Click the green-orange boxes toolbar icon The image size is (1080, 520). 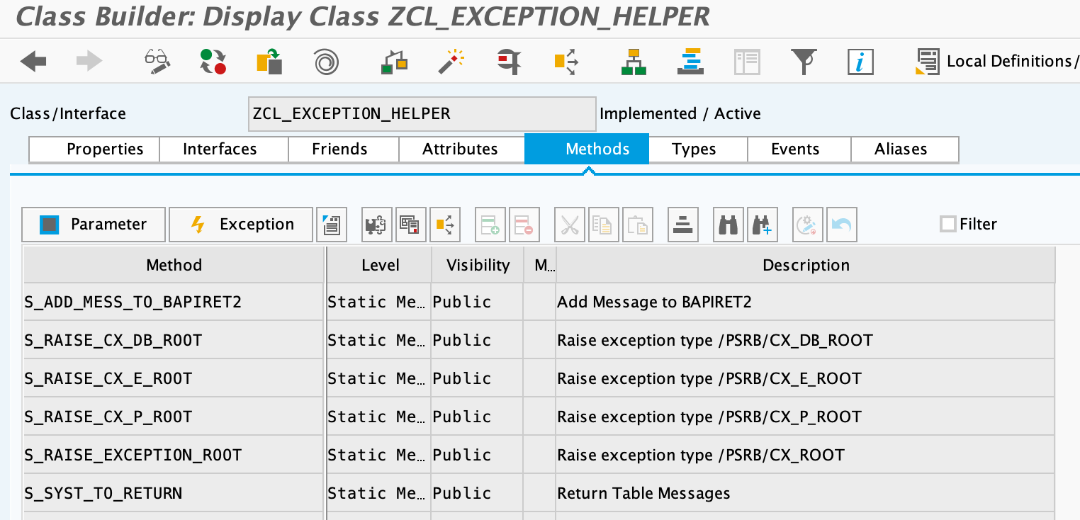tap(394, 62)
